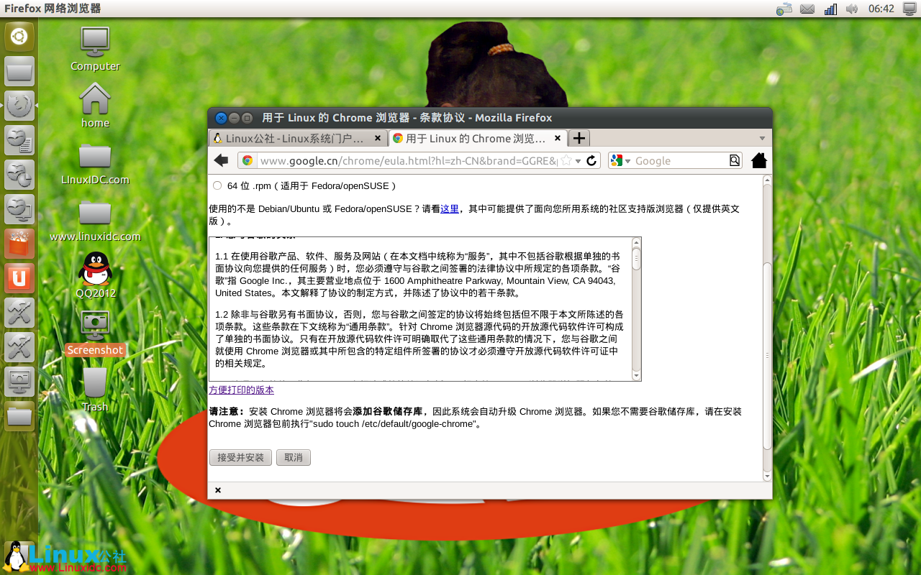Open the Ubuntu Dash home launcher icon
This screenshot has width=921, height=575.
tap(19, 37)
